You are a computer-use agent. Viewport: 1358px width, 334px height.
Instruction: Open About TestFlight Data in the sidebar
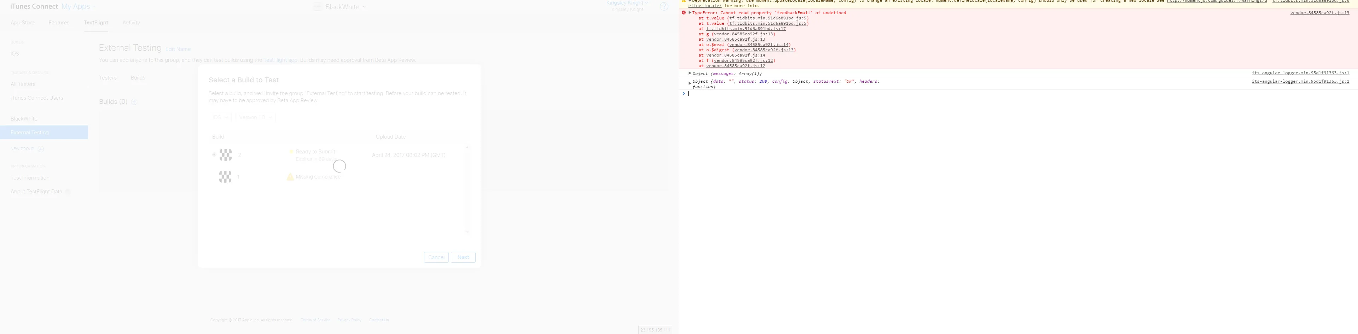(x=36, y=192)
